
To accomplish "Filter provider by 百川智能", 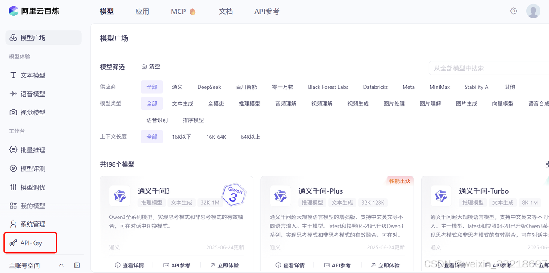I will pyautogui.click(x=247, y=87).
